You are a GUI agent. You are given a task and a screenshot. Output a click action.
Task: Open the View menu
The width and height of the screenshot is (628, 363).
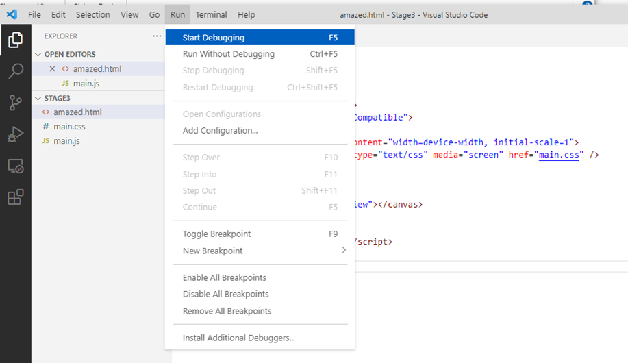pos(129,15)
